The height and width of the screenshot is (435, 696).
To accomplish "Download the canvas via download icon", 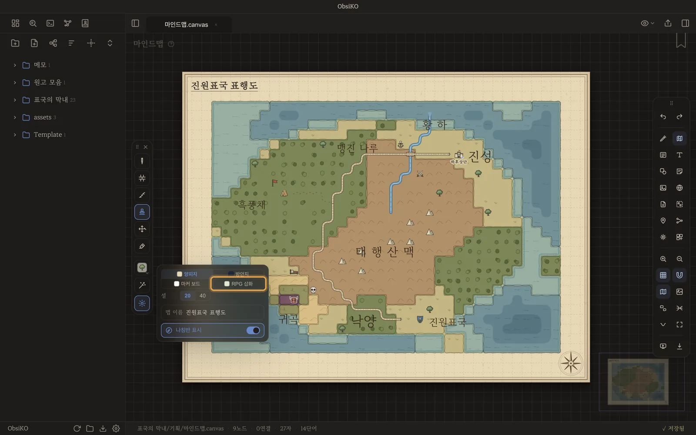I will 679,346.
